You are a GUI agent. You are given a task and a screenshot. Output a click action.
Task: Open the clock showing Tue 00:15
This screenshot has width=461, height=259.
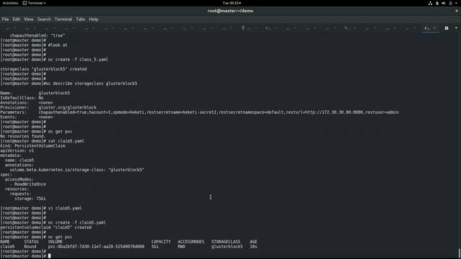[x=231, y=3]
